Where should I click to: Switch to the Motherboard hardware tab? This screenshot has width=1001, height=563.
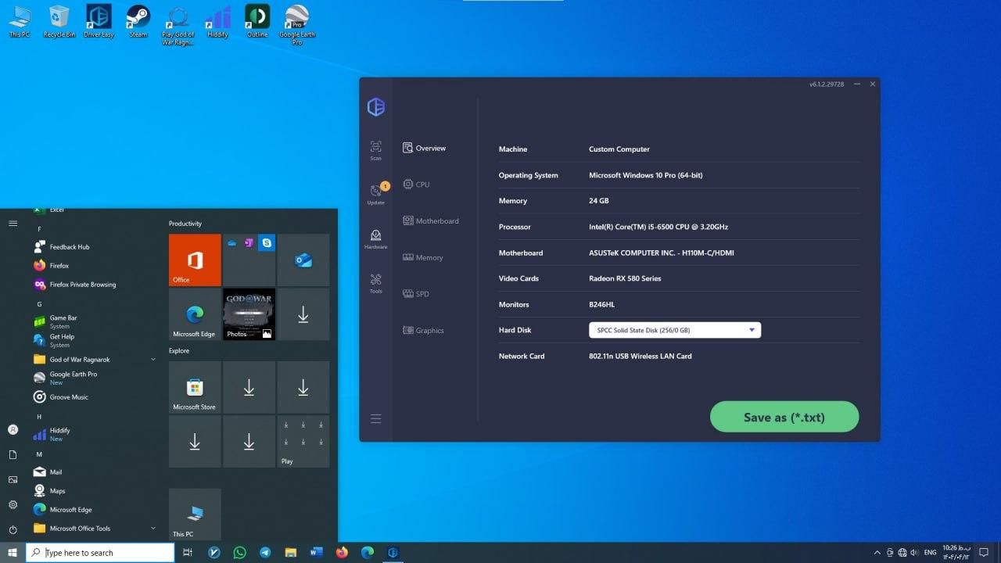[431, 221]
